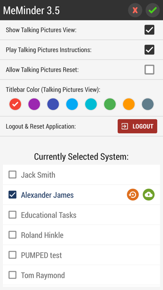163x290 pixels.
Task: Choose the purple titlebar color
Action: [x=34, y=104]
